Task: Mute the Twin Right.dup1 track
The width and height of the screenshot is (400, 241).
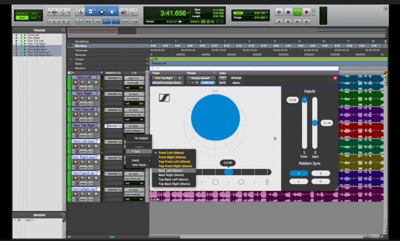Action: 96,162
